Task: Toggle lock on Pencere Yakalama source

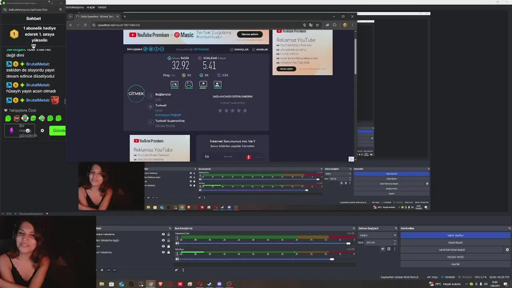Action: [168, 234]
